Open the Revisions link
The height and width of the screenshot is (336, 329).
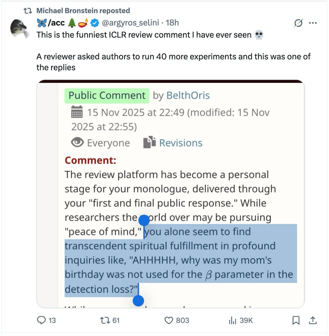[x=181, y=143]
